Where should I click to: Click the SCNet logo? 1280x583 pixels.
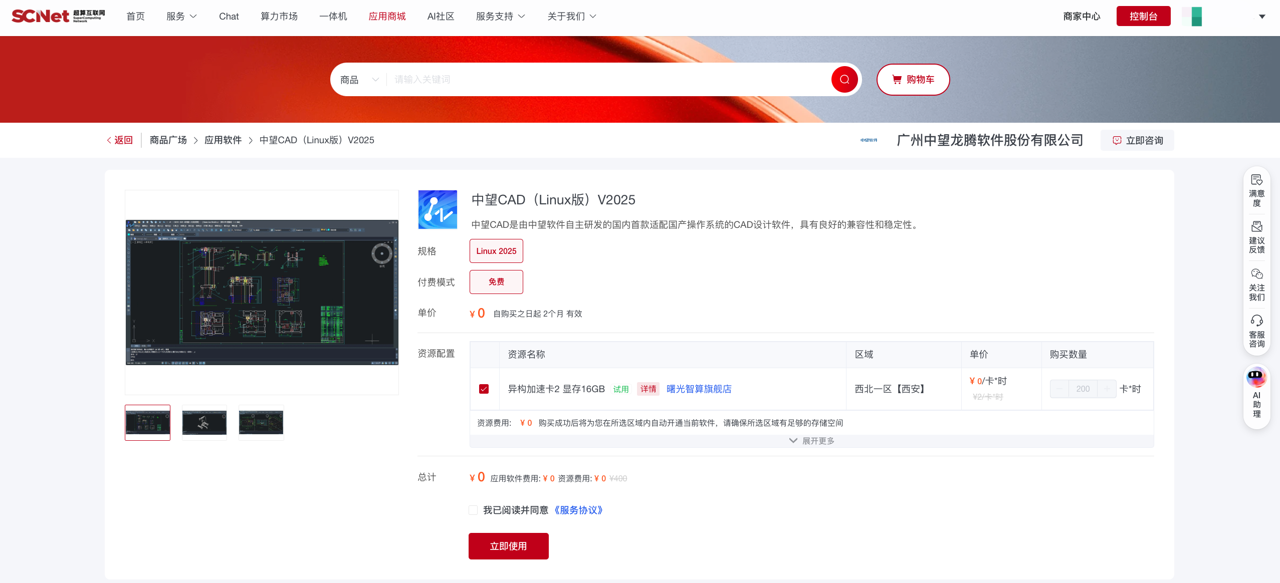click(58, 16)
